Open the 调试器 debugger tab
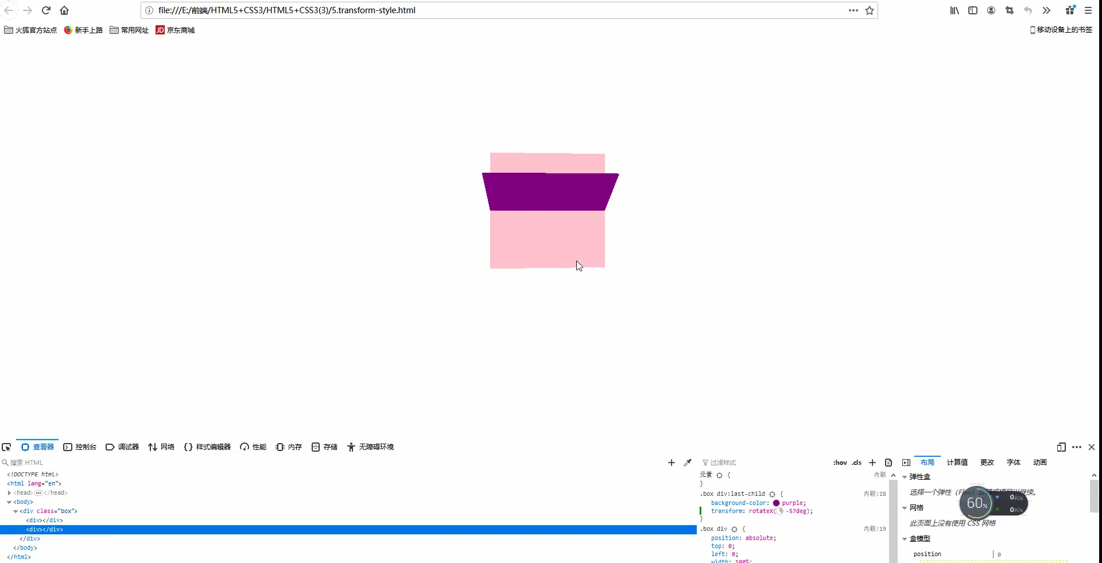Image resolution: width=1102 pixels, height=563 pixels. (x=122, y=447)
